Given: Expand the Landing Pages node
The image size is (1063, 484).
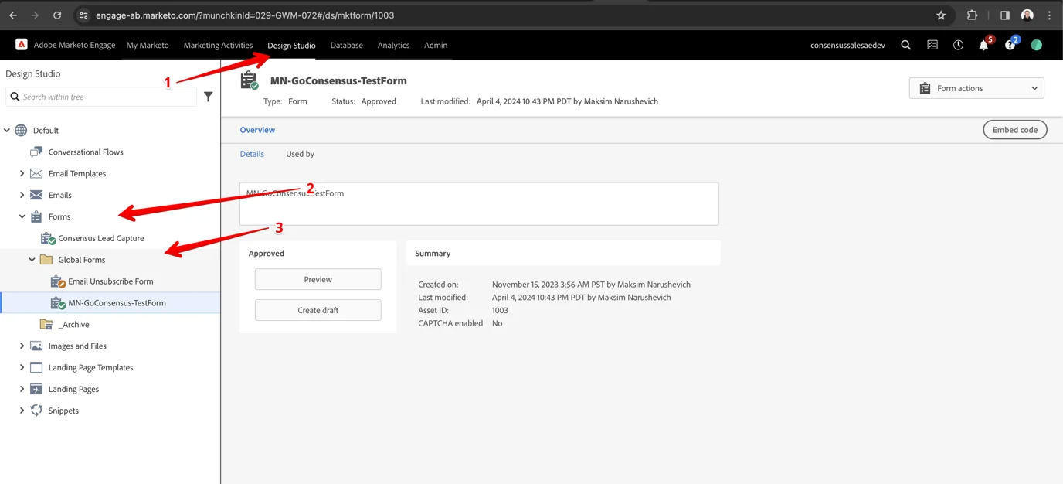Looking at the screenshot, I should click(22, 389).
